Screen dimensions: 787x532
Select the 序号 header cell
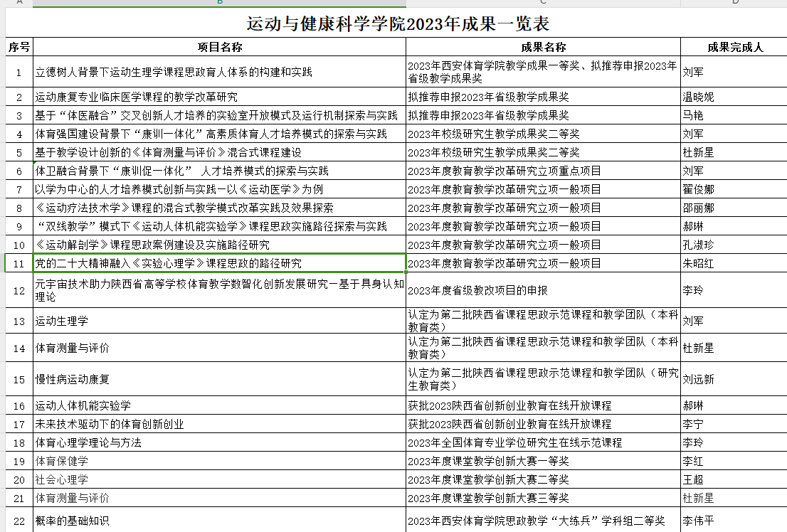coord(19,47)
